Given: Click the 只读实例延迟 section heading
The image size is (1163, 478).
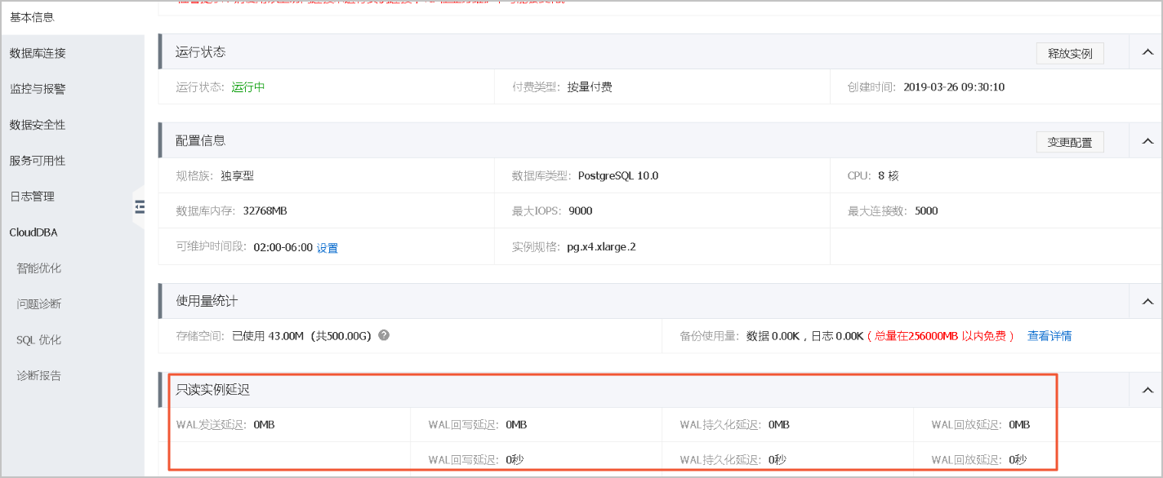Looking at the screenshot, I should (212, 390).
